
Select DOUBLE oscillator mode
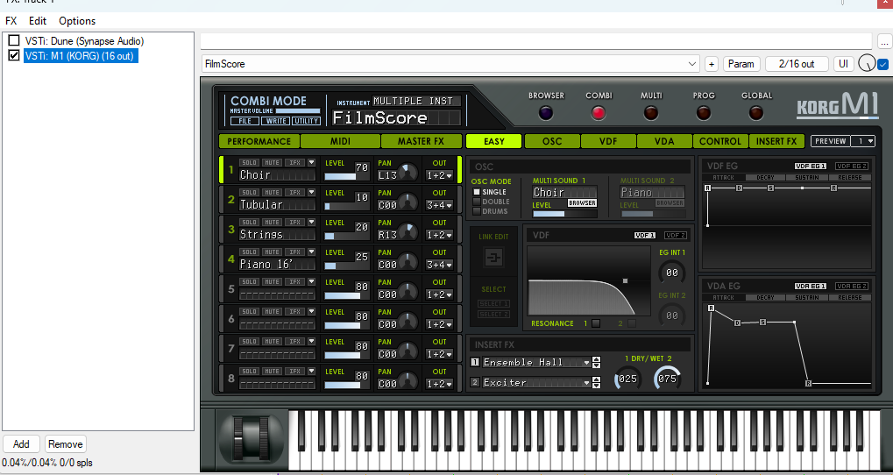[x=477, y=202]
